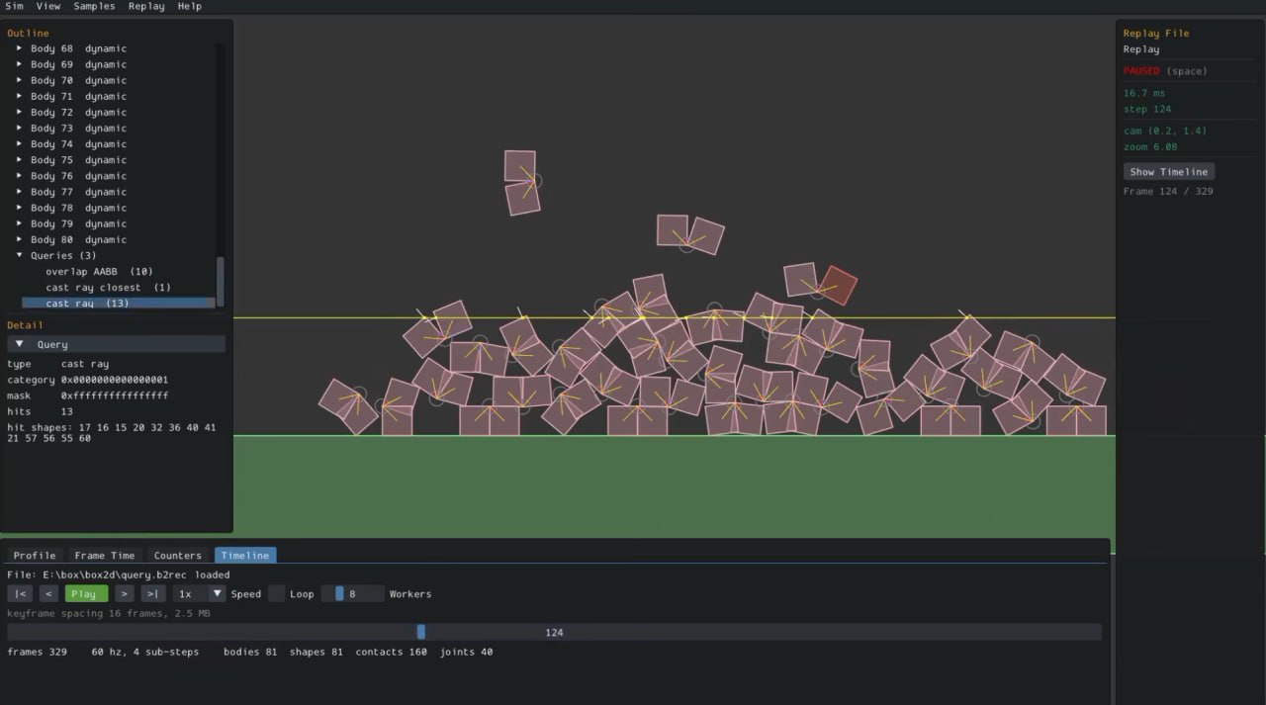Click the PAUSED status text

click(1141, 71)
